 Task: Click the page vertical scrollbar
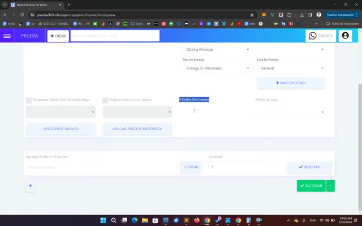(360, 147)
